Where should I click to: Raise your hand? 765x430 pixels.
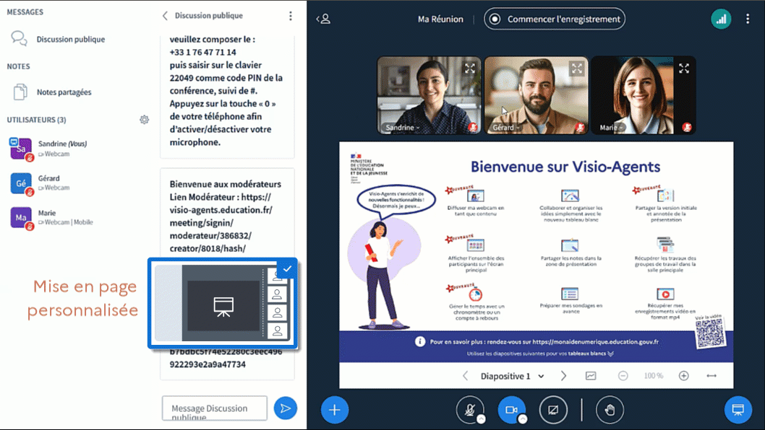(610, 410)
